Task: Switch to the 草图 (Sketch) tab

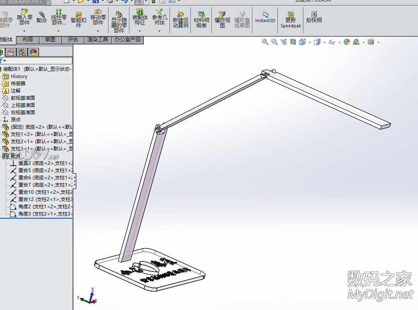Action: click(50, 40)
